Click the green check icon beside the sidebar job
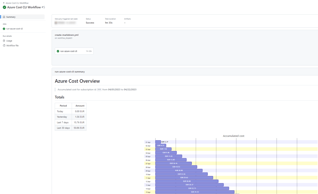This screenshot has width=318, height=194. pos(4,29)
